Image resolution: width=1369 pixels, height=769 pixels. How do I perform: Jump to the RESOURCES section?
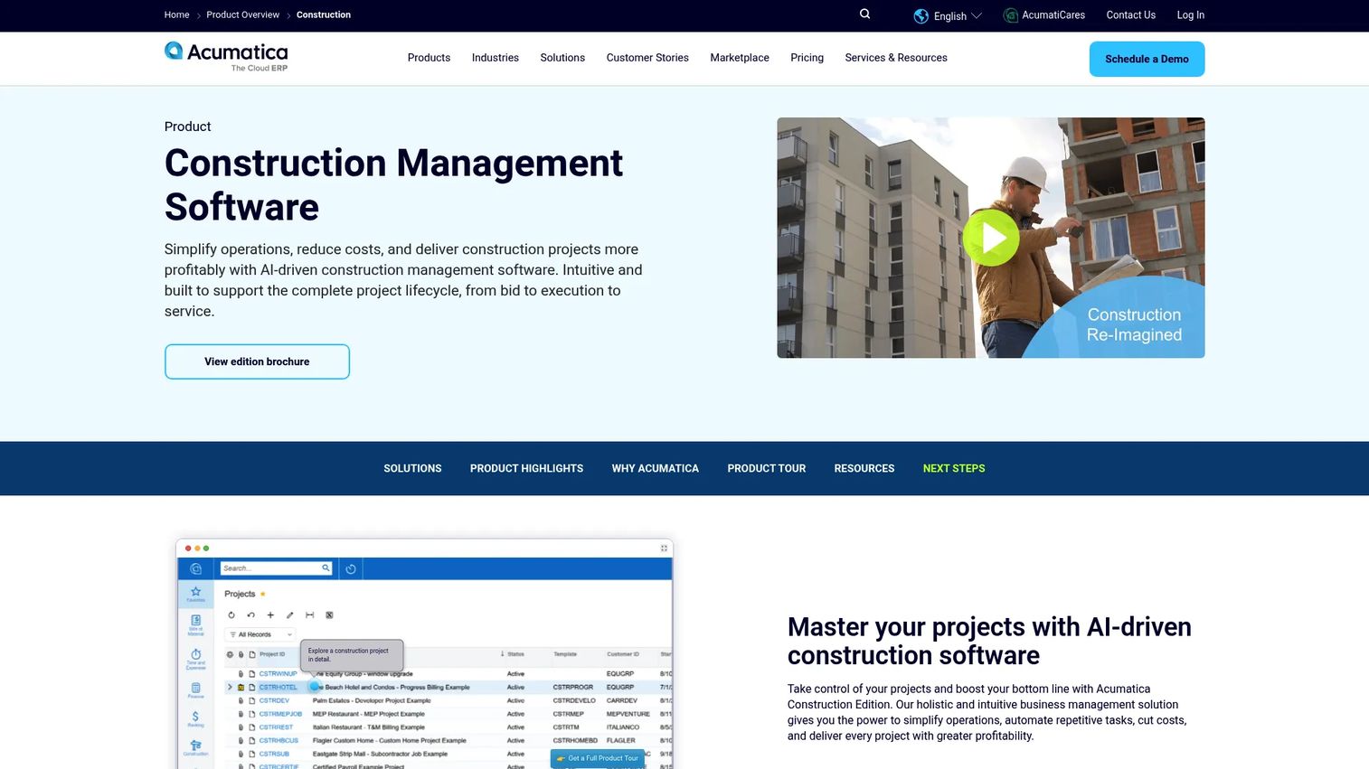(x=864, y=468)
